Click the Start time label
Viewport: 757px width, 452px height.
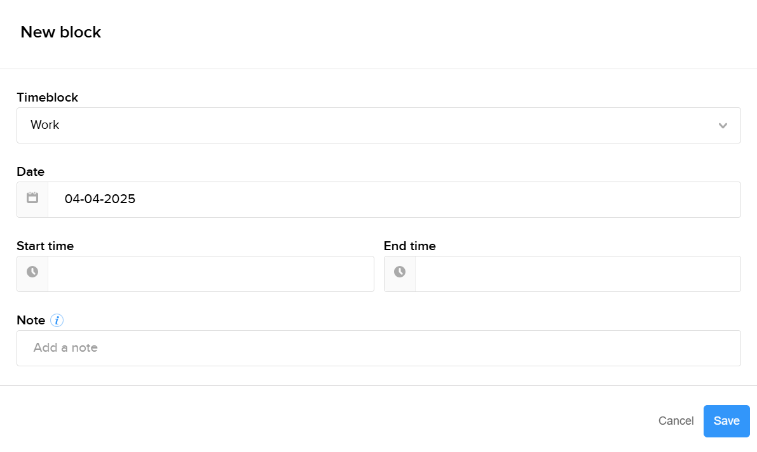45,246
